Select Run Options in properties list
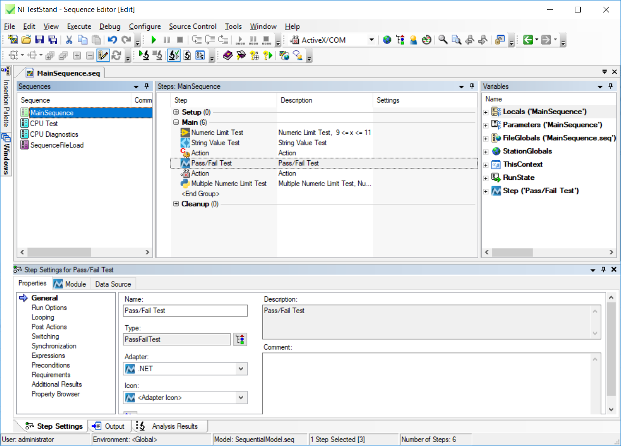 click(49, 308)
